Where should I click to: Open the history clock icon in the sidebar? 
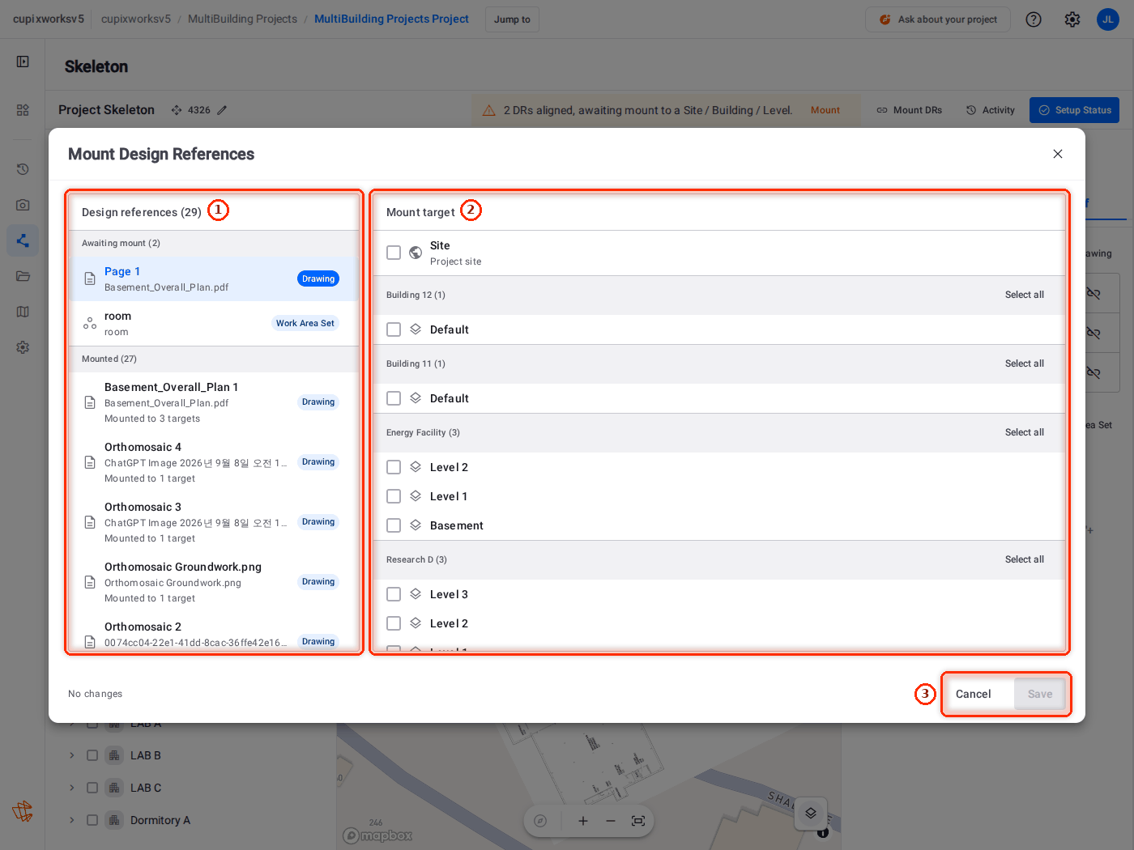(23, 169)
